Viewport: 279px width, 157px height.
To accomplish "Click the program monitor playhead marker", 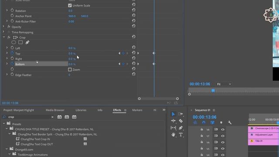I will (x=213, y=91).
